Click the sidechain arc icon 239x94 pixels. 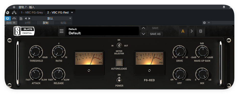pyautogui.click(x=14, y=19)
